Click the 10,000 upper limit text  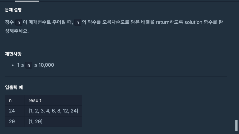[46, 65]
